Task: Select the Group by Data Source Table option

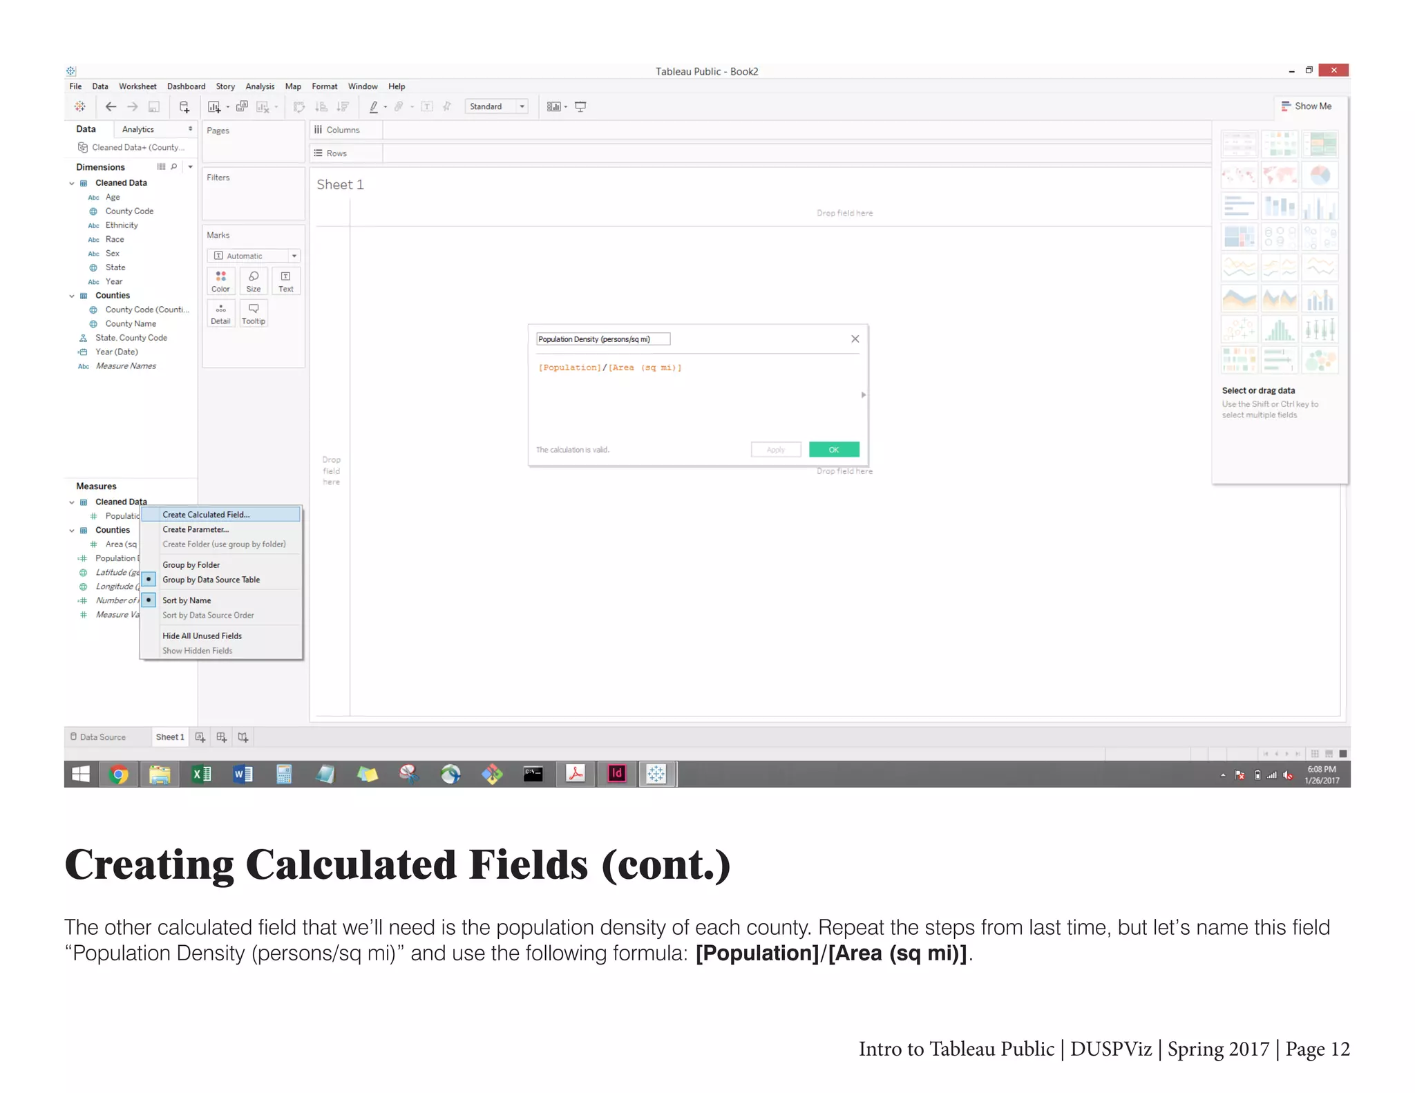Action: (x=211, y=580)
